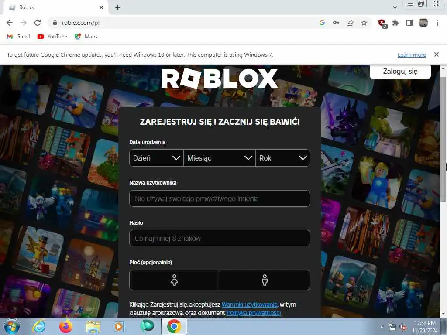
Task: Click the ROBLOX logo
Action: coord(219,78)
